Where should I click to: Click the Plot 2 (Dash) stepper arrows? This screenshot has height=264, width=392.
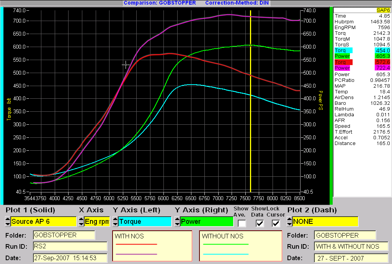(x=290, y=222)
